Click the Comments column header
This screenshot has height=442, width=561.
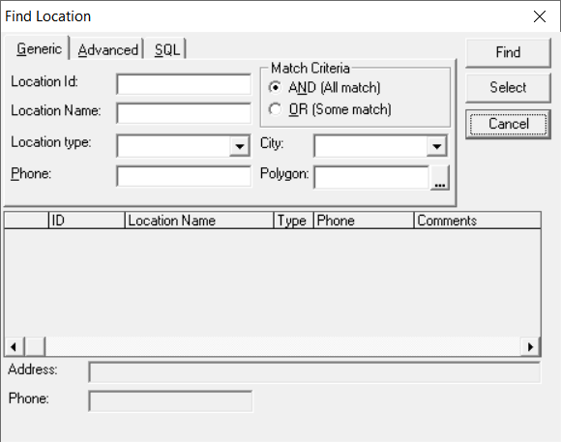pos(477,221)
